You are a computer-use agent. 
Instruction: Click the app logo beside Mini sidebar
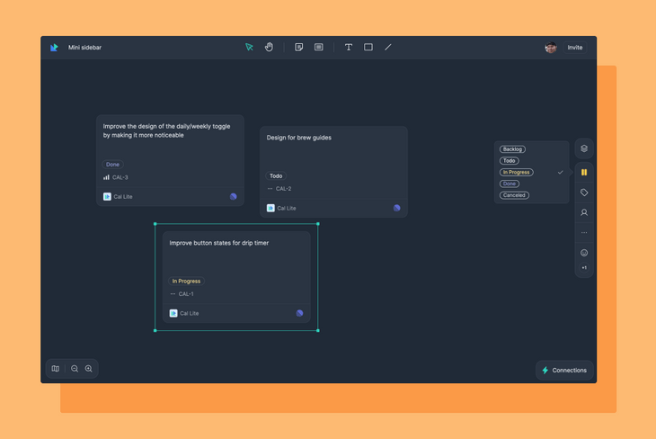coord(54,48)
